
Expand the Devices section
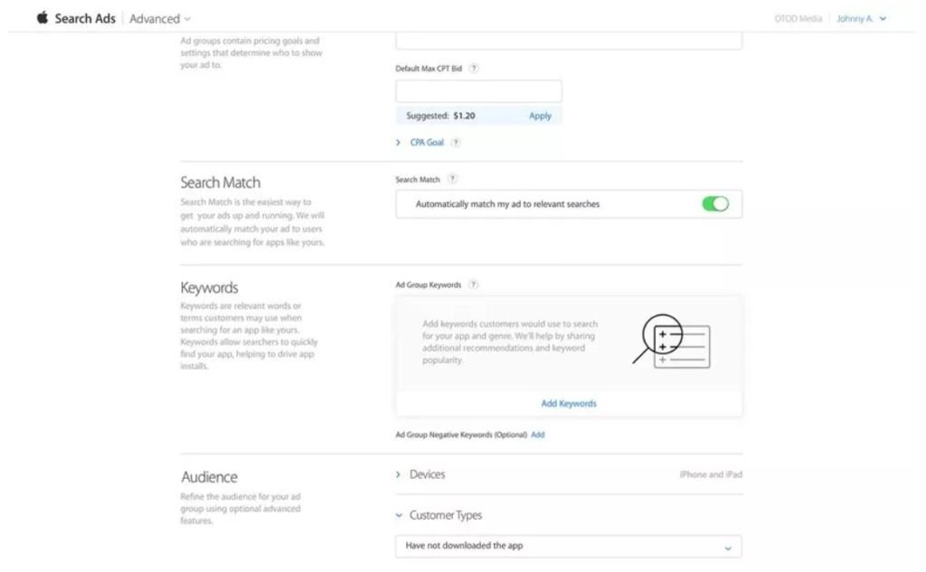(x=399, y=474)
